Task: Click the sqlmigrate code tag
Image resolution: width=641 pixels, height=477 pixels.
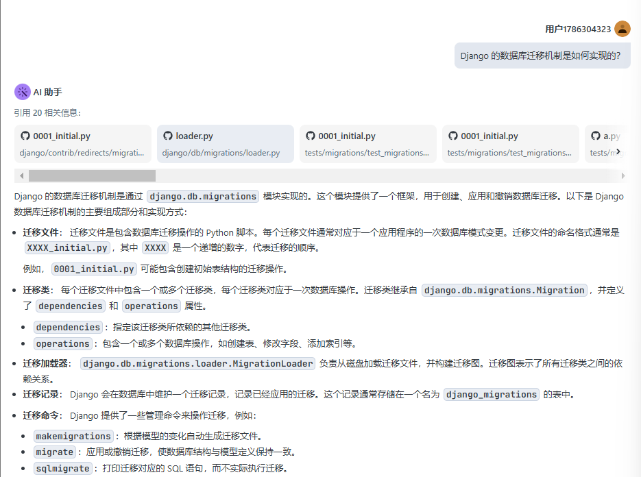Action: tap(62, 468)
